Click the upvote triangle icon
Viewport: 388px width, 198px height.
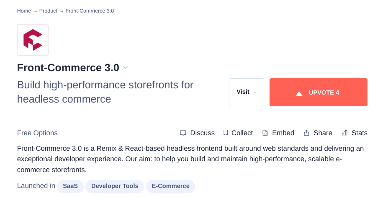tap(299, 93)
